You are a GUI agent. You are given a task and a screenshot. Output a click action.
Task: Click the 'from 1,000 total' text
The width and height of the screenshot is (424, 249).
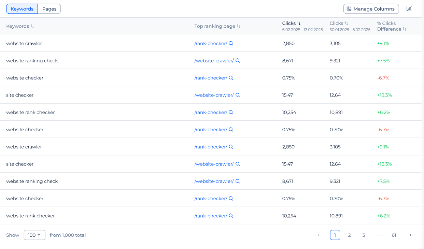(x=68, y=235)
